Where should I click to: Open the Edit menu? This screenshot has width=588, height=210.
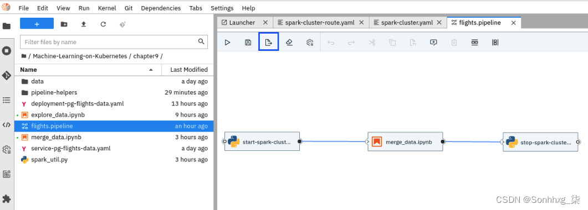[x=43, y=8]
